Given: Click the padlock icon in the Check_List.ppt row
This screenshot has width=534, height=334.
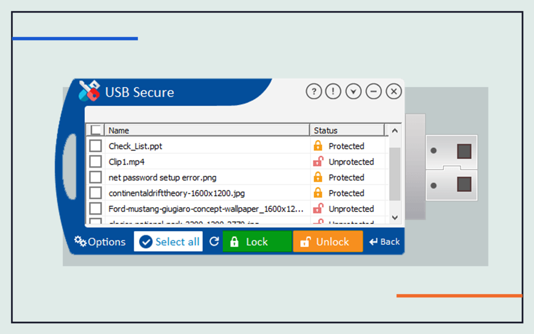Looking at the screenshot, I should click(x=318, y=146).
